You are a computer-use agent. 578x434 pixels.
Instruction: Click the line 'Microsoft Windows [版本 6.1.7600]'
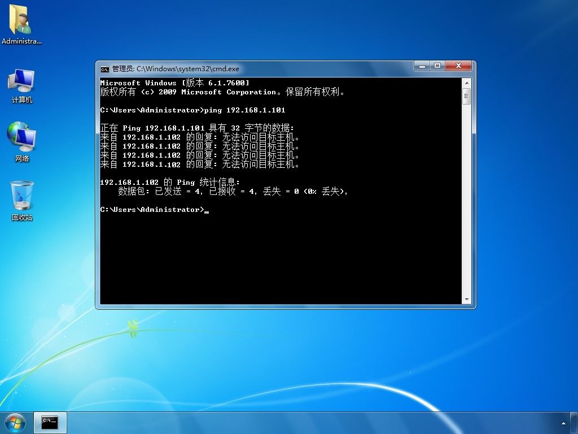[x=175, y=83]
